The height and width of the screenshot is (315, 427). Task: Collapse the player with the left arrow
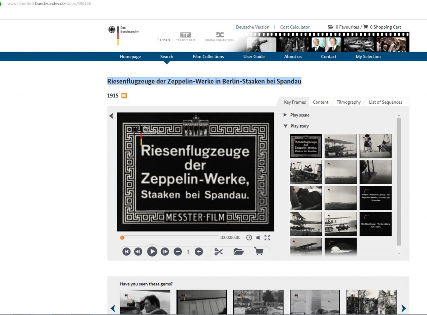pyautogui.click(x=111, y=116)
